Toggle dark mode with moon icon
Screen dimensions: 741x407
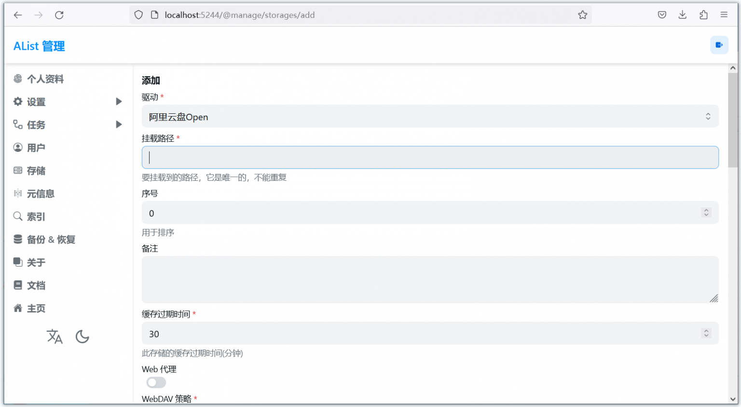click(x=82, y=337)
